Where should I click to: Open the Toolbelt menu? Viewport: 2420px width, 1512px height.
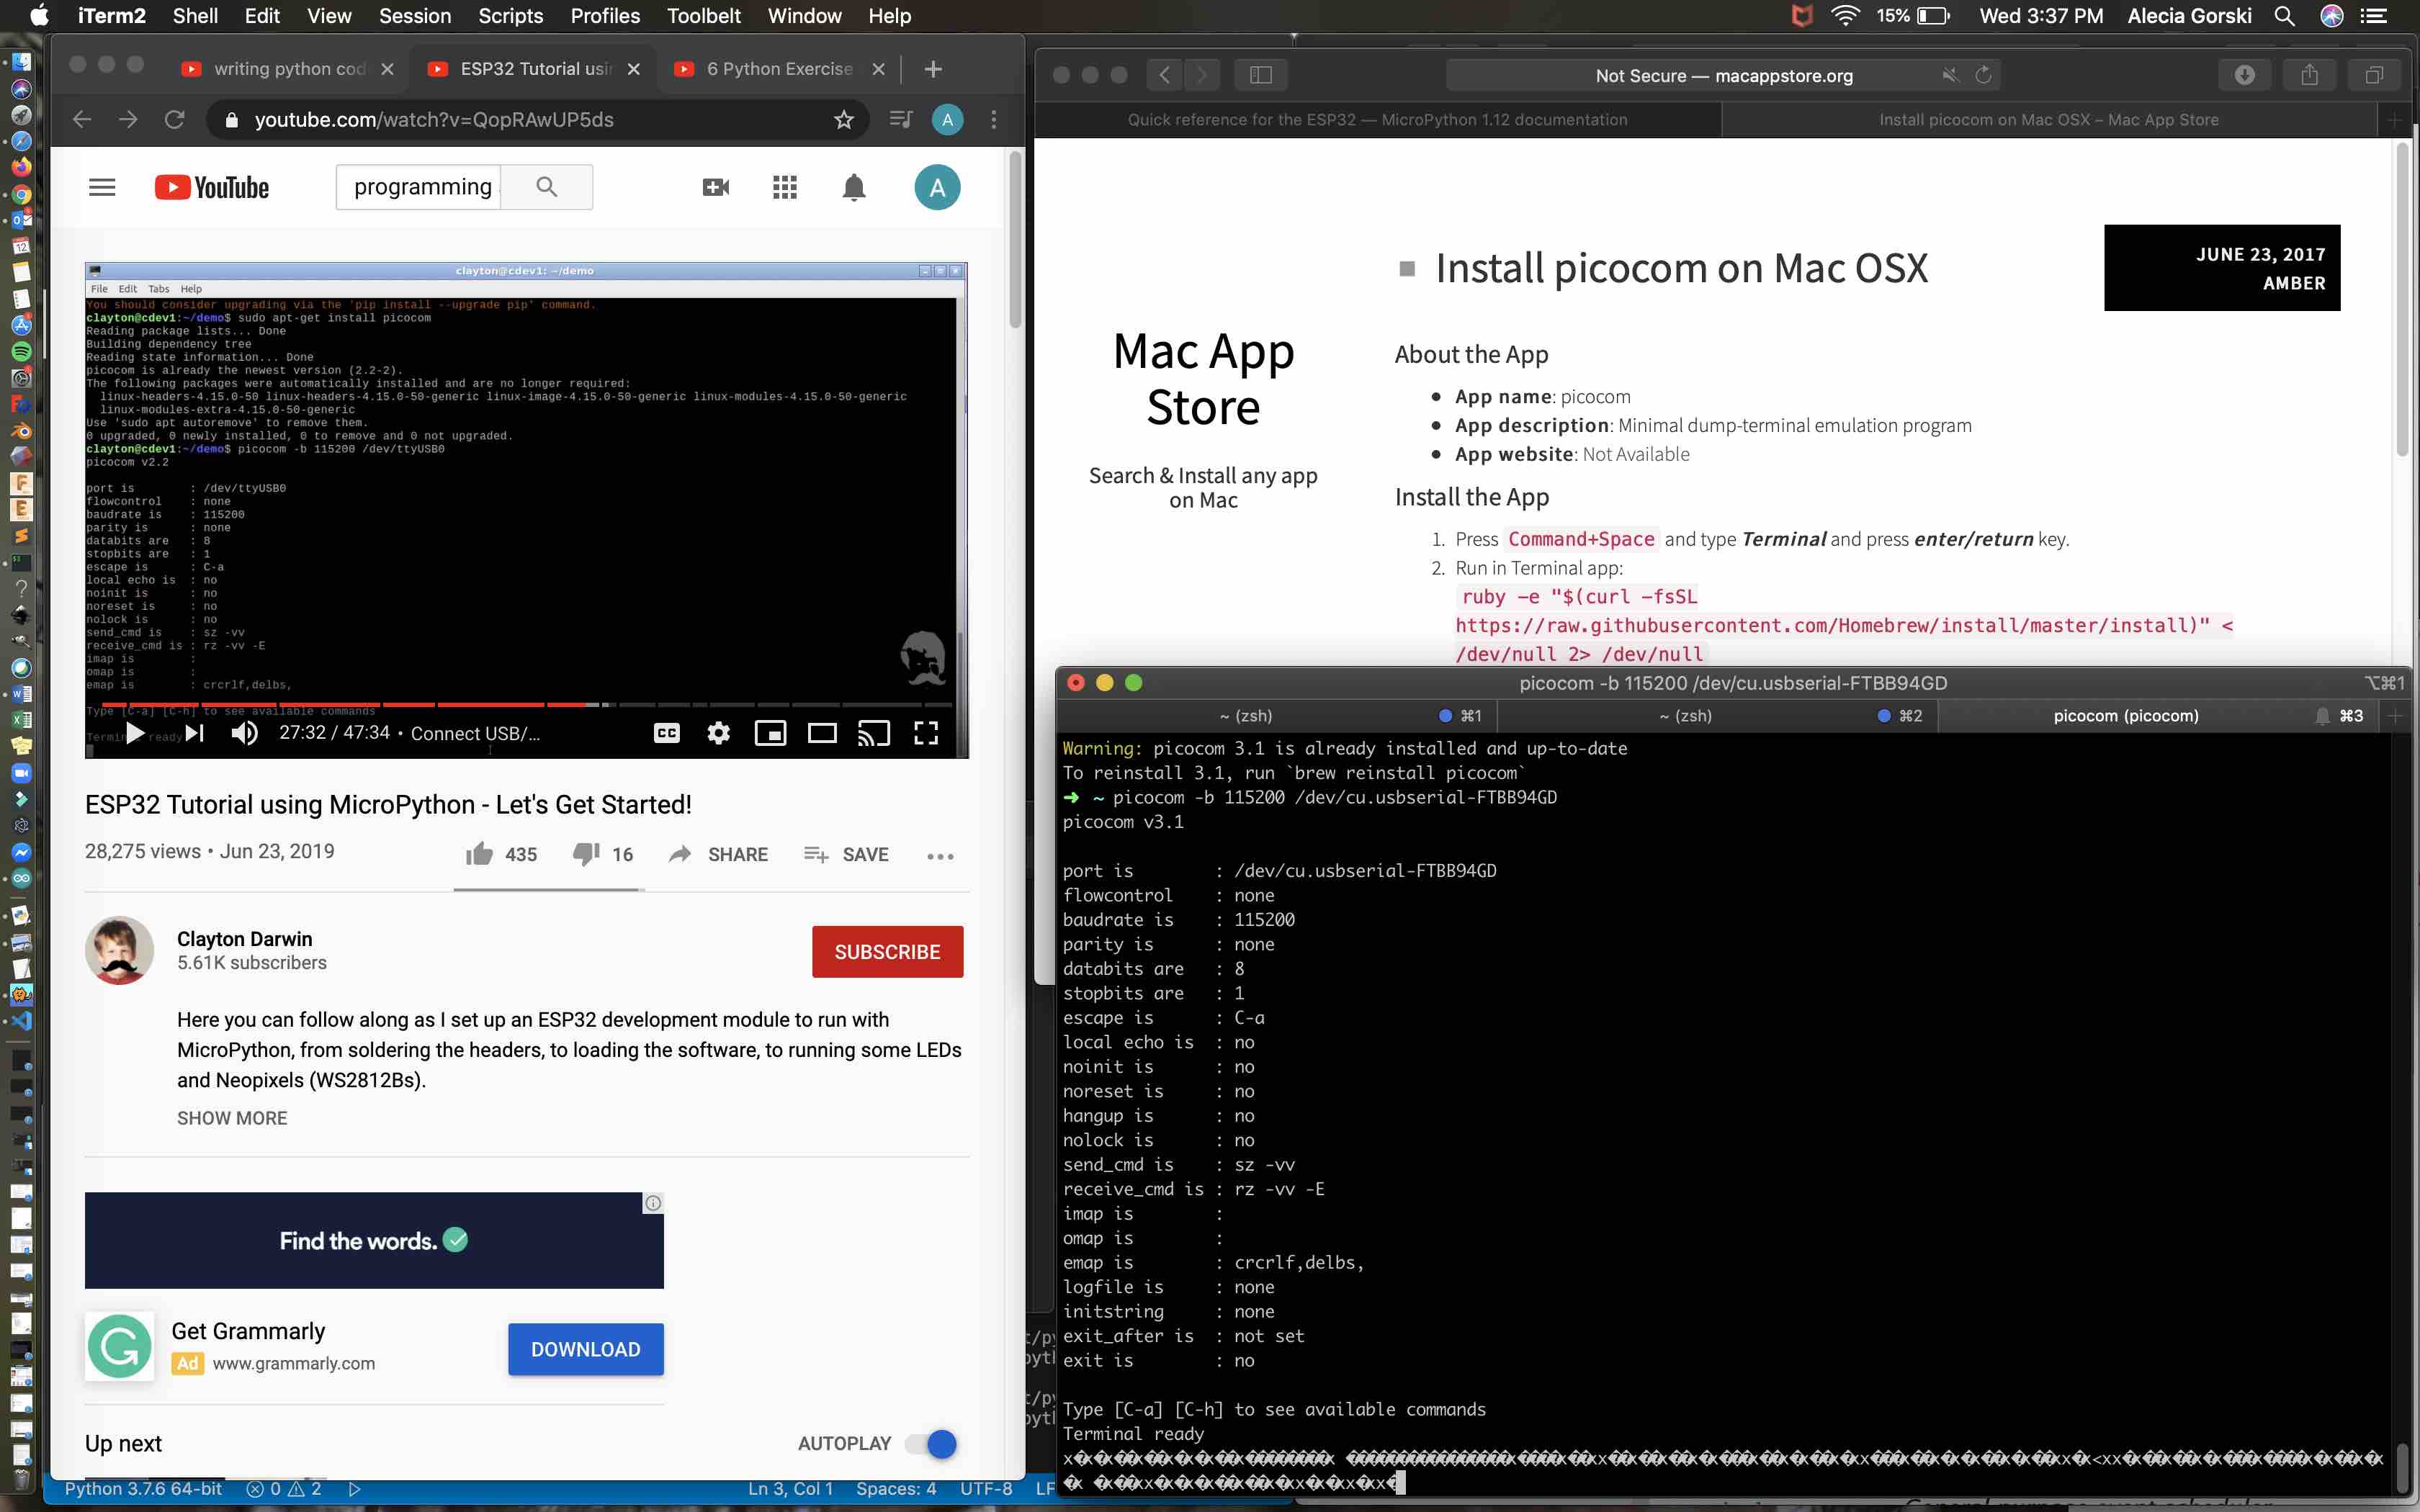click(704, 16)
